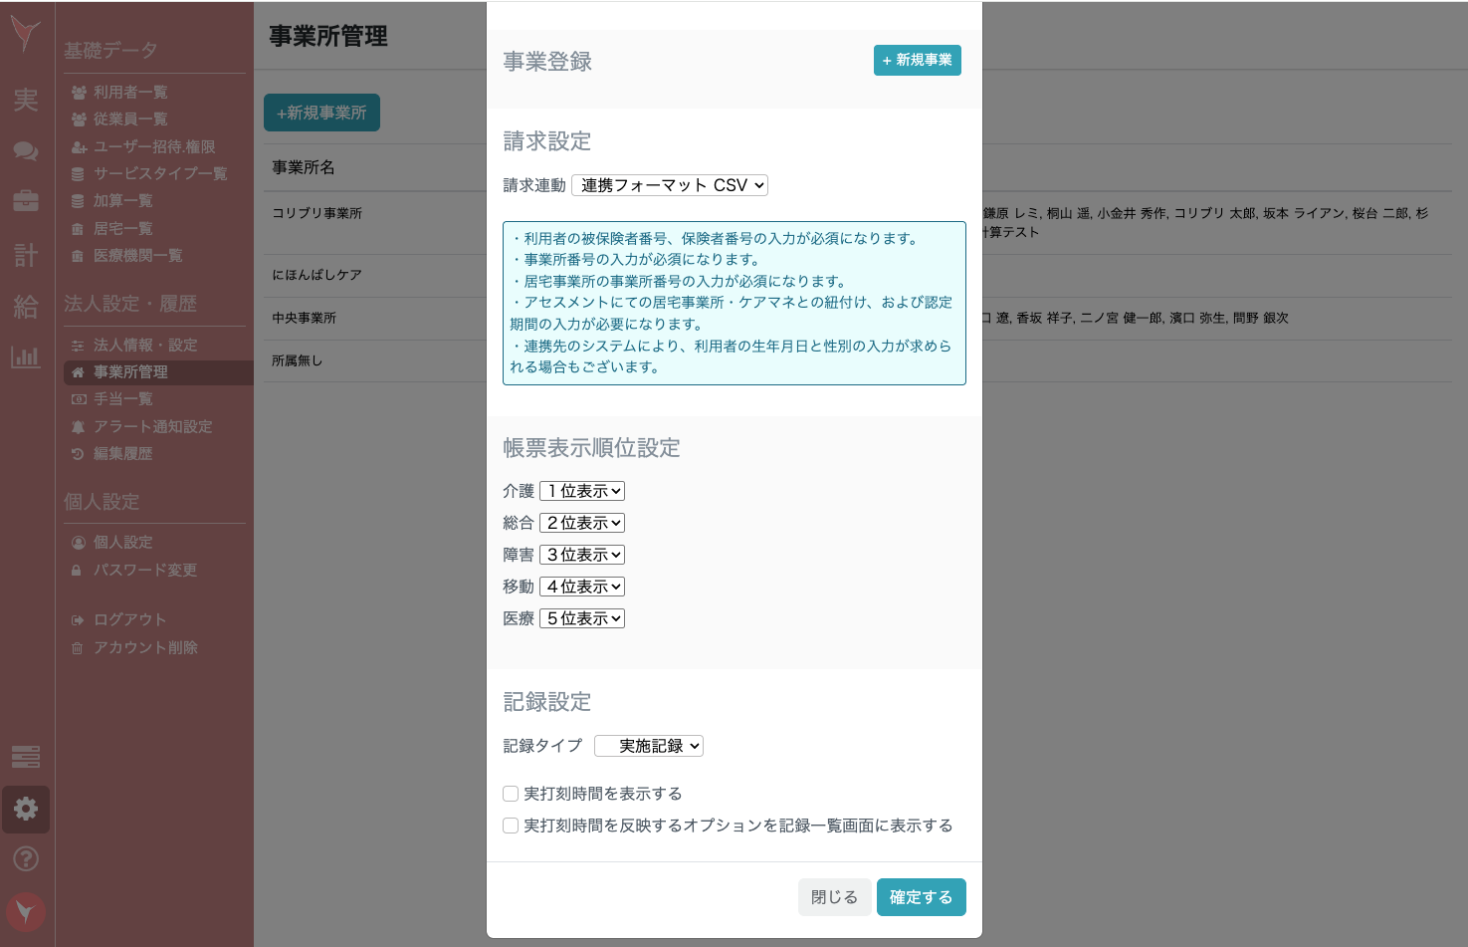Click the list icon above the gear
Screen dimensions: 1468x947
[26, 757]
